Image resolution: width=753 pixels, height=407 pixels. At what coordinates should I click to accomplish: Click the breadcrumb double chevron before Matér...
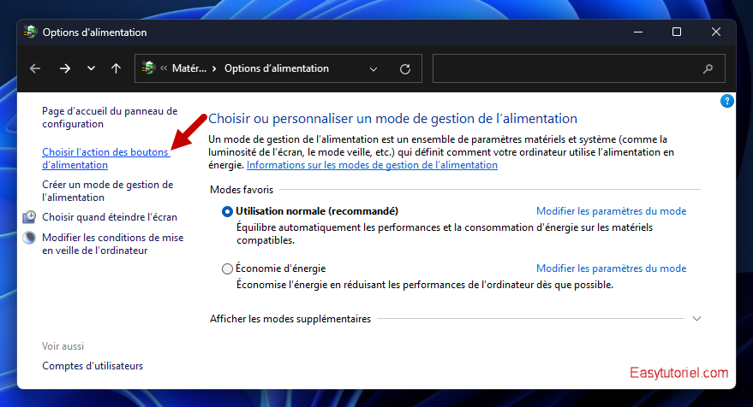point(164,68)
